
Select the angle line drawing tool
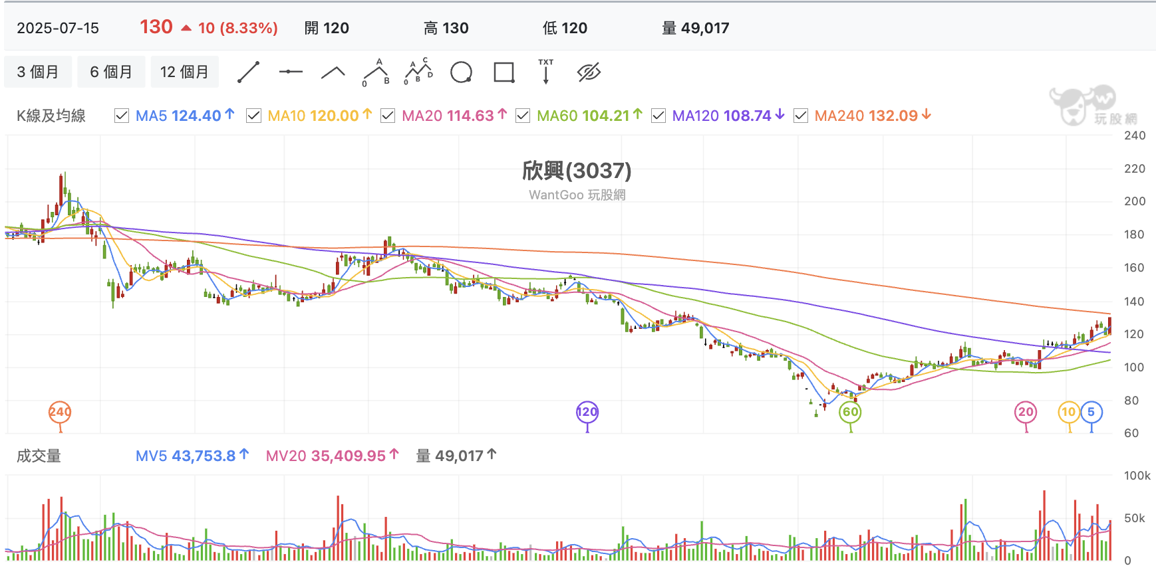333,72
